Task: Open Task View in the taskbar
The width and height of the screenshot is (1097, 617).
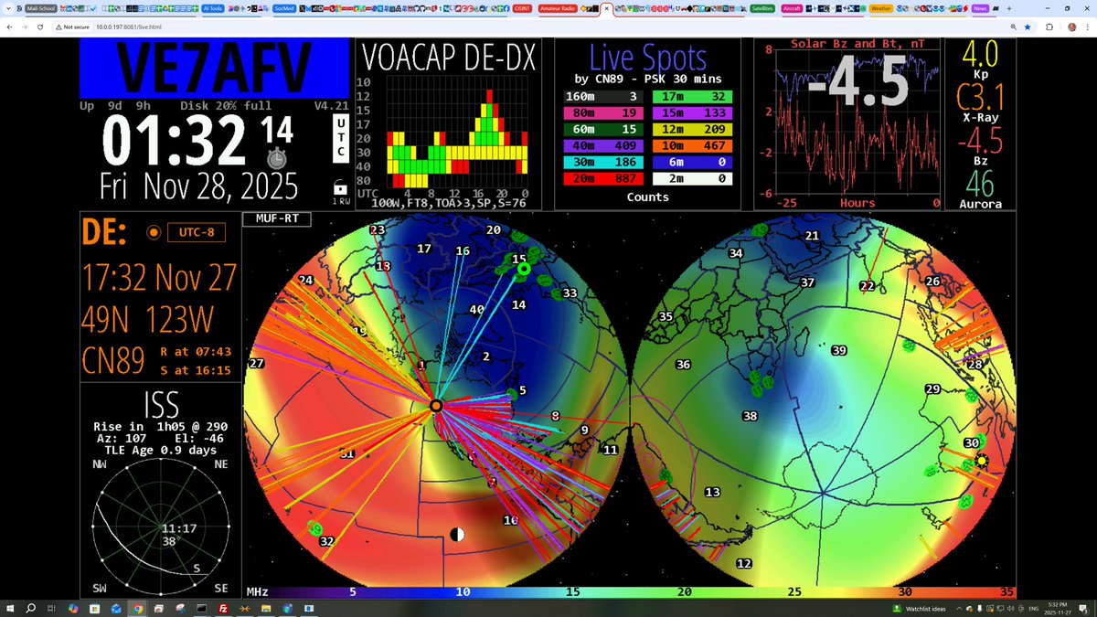Action: click(52, 608)
